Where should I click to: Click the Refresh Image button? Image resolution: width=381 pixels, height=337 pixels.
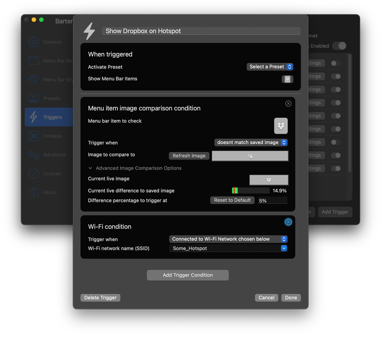(189, 156)
